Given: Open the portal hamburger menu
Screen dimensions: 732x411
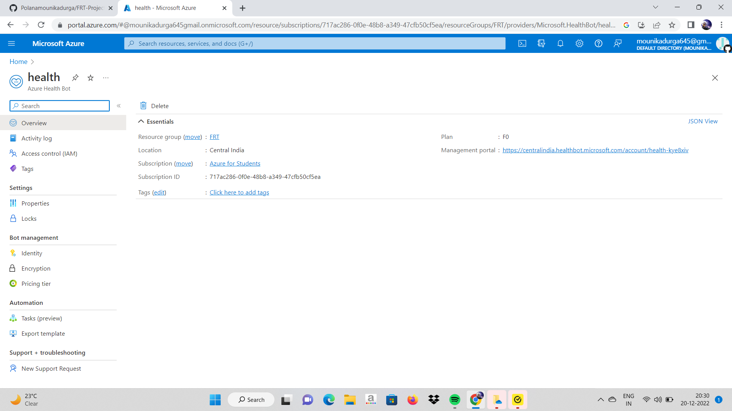Looking at the screenshot, I should coord(11,43).
